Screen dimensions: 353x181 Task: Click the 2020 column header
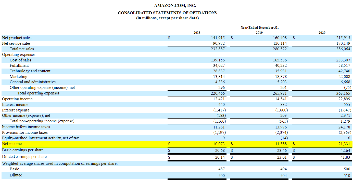pyautogui.click(x=322, y=33)
